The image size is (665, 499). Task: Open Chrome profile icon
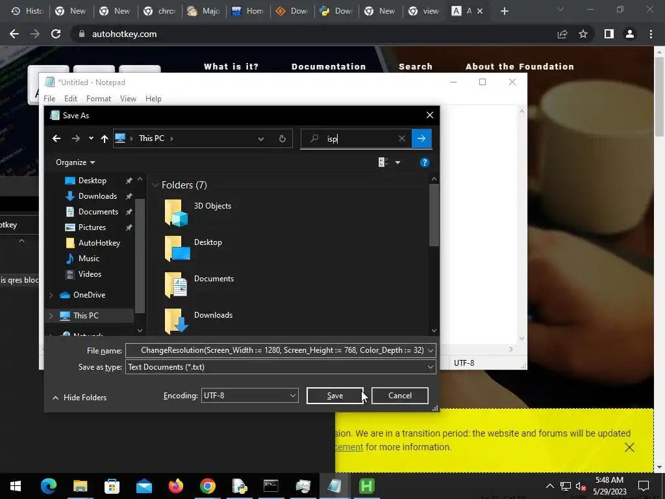(x=630, y=34)
